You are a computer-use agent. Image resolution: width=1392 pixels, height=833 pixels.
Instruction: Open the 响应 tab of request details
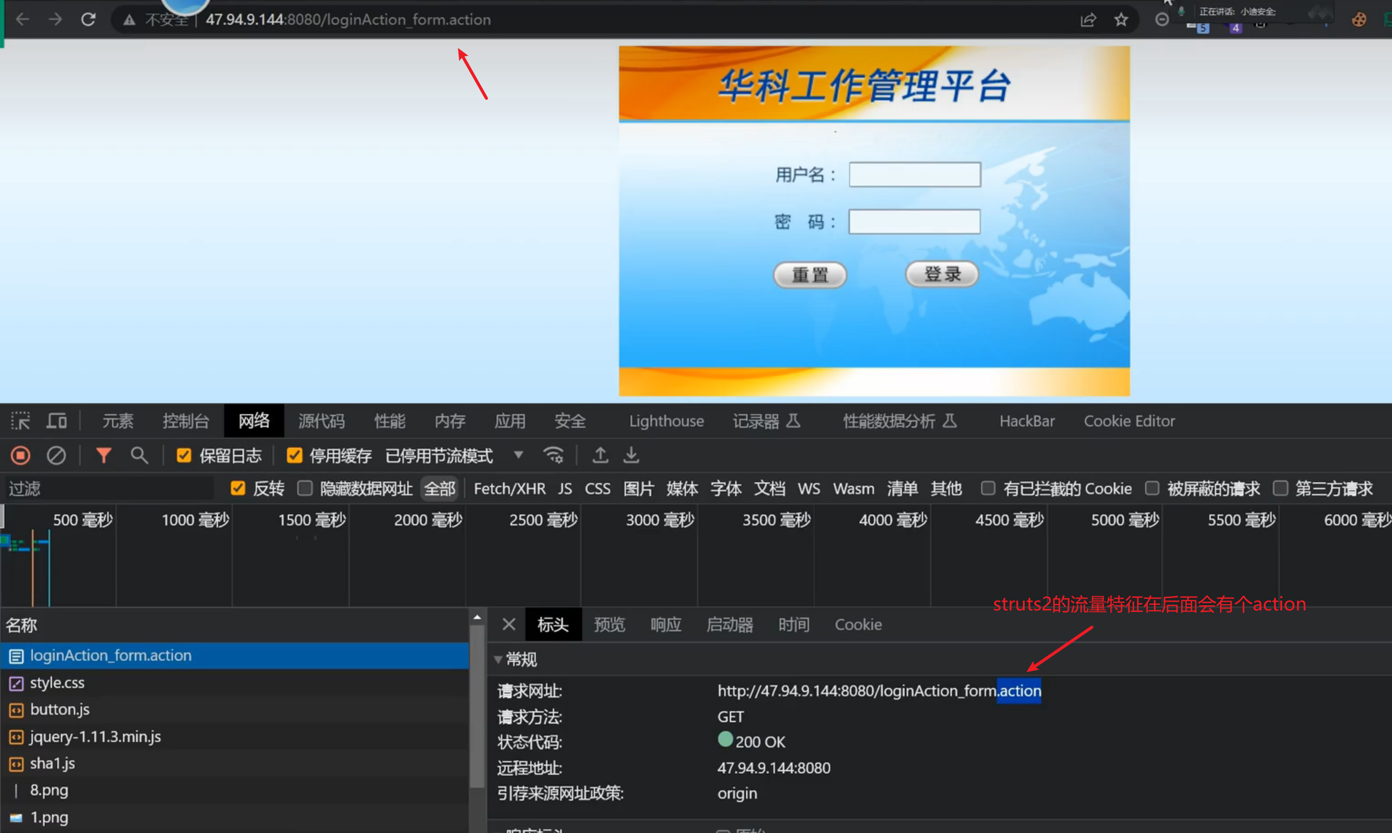tap(666, 625)
